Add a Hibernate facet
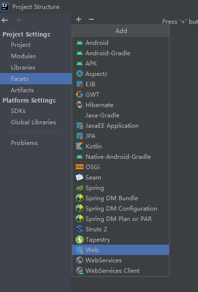Screen dimensions: 198x292 pos(121,105)
